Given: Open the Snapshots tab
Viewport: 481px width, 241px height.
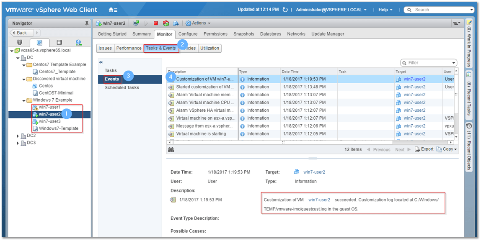Looking at the screenshot, I should point(243,34).
